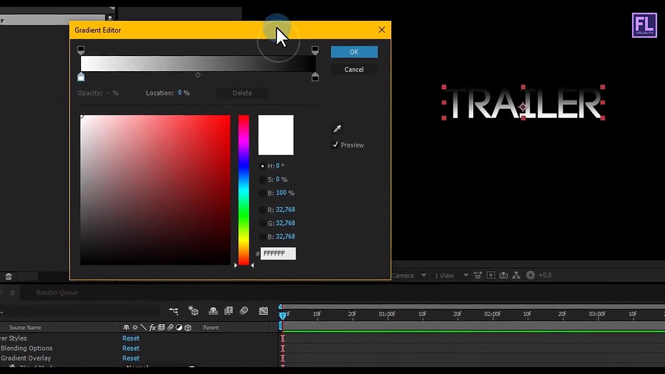Click the white current color preview swatch
This screenshot has width=665, height=374.
[x=276, y=135]
